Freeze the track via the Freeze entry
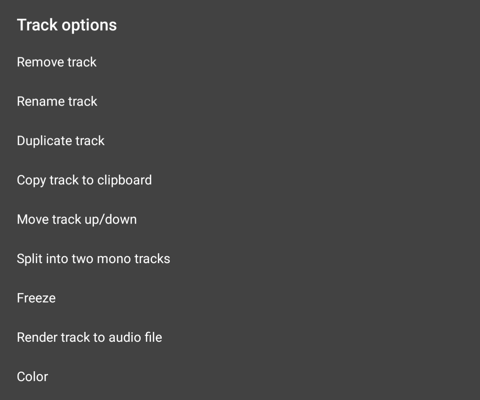 pos(36,298)
